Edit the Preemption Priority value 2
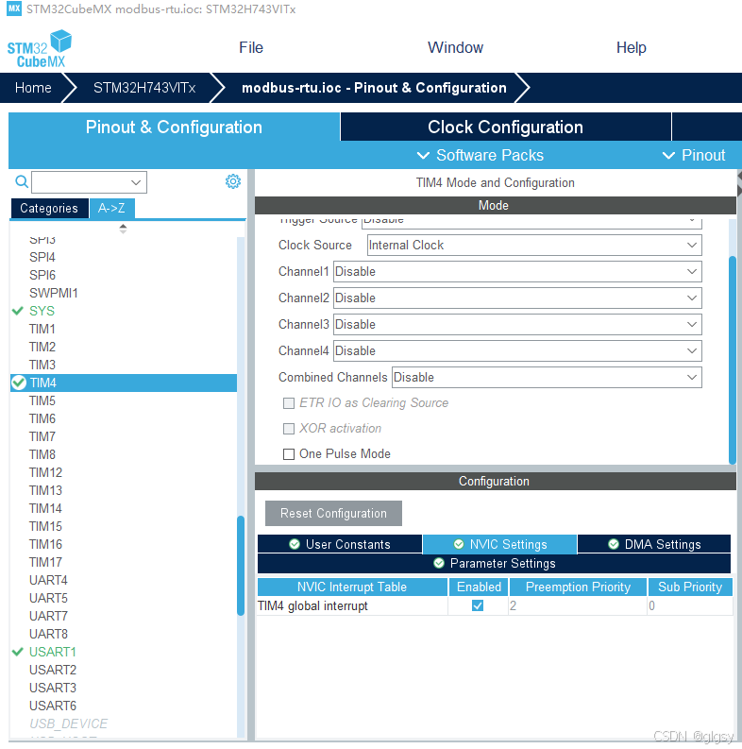The image size is (742, 749). click(x=578, y=605)
